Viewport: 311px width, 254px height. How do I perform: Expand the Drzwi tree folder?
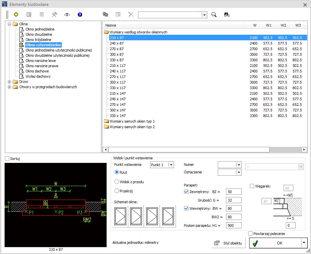coord(9,82)
